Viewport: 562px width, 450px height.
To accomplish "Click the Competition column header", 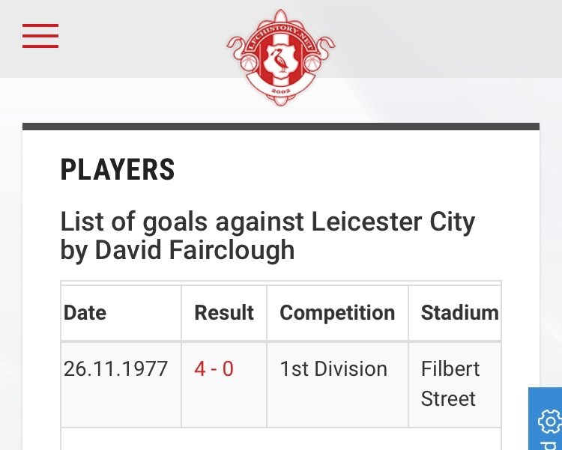I will click(338, 313).
